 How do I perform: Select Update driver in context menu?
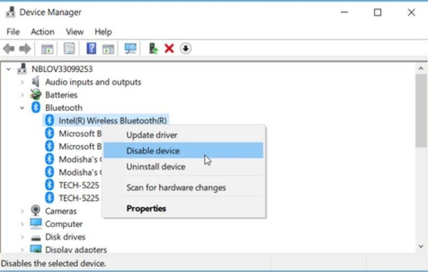pyautogui.click(x=152, y=135)
